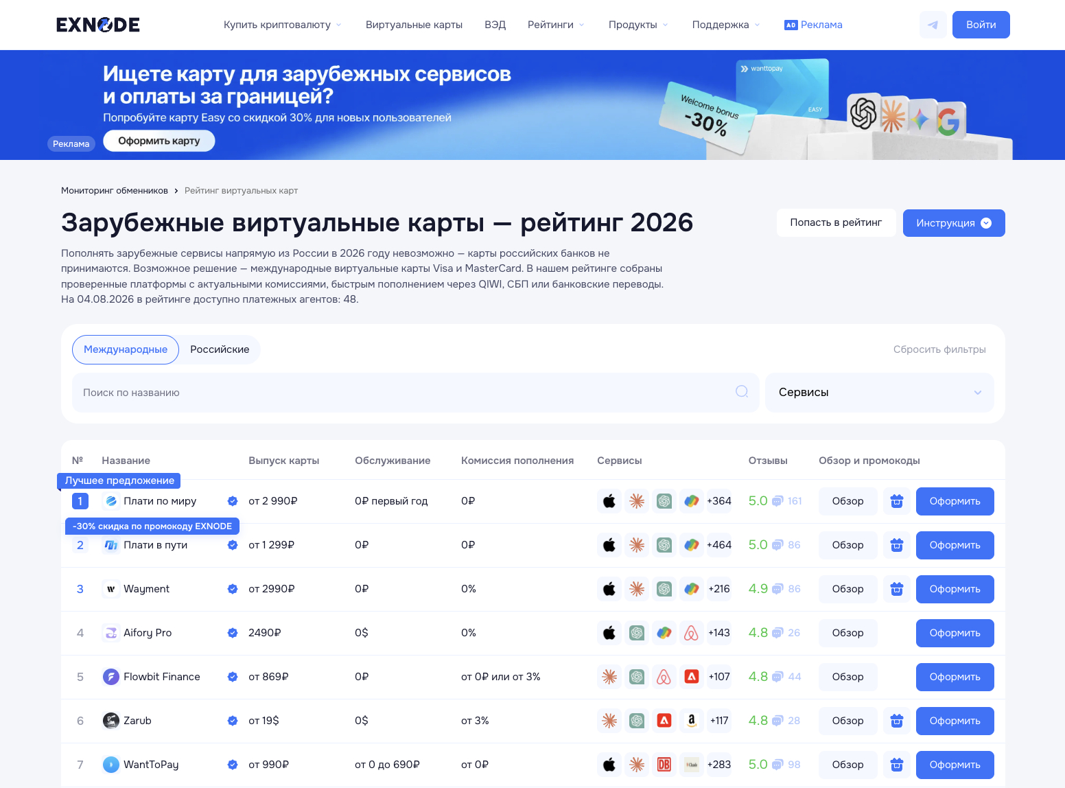Click the verified badge next to Aifory Pro
Image resolution: width=1065 pixels, height=788 pixels.
click(233, 633)
